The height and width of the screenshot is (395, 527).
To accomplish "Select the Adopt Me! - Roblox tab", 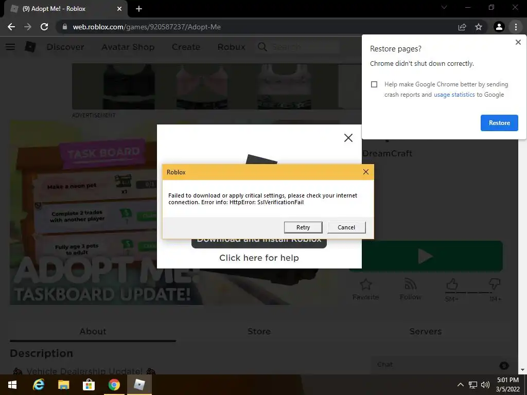I will tap(65, 9).
